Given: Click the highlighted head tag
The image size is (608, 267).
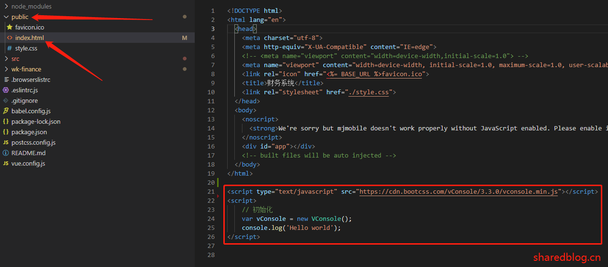Looking at the screenshot, I should [246, 29].
